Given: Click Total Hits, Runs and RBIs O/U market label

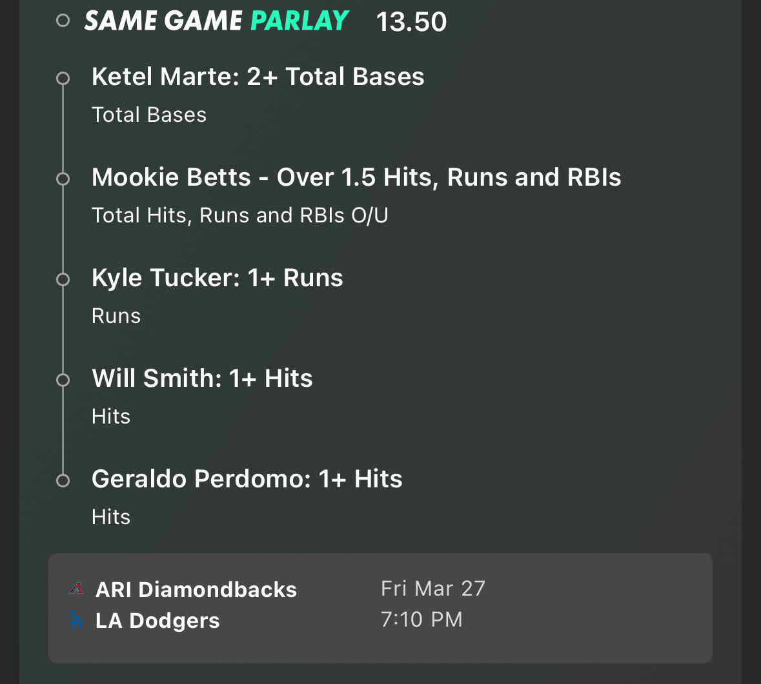Looking at the screenshot, I should point(239,215).
